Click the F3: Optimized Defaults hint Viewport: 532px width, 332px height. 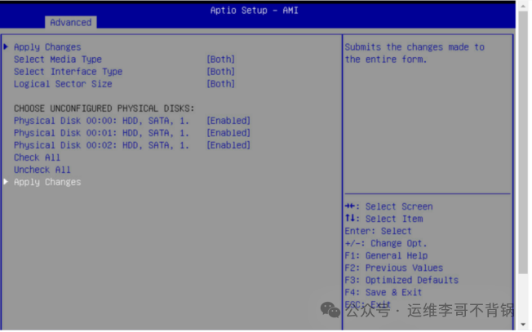coord(401,280)
